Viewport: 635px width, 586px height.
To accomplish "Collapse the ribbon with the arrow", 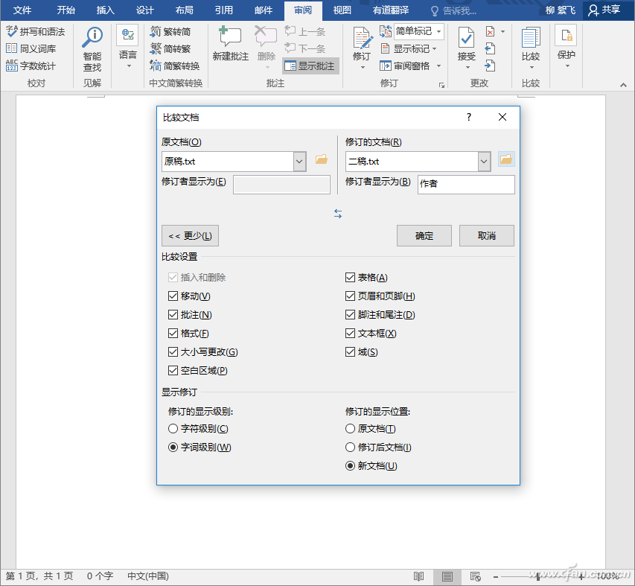I will click(623, 85).
